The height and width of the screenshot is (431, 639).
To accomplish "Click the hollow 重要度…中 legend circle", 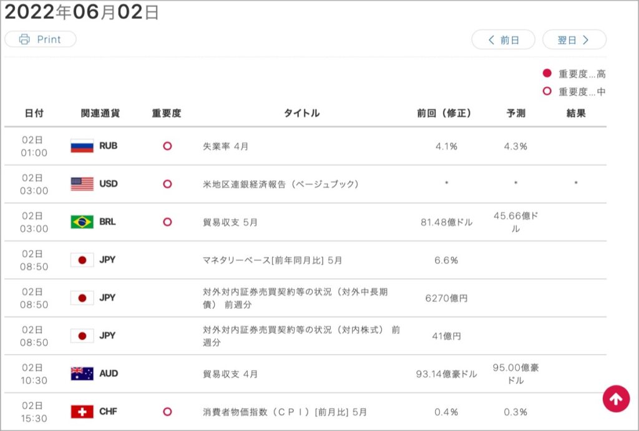I will coord(547,91).
